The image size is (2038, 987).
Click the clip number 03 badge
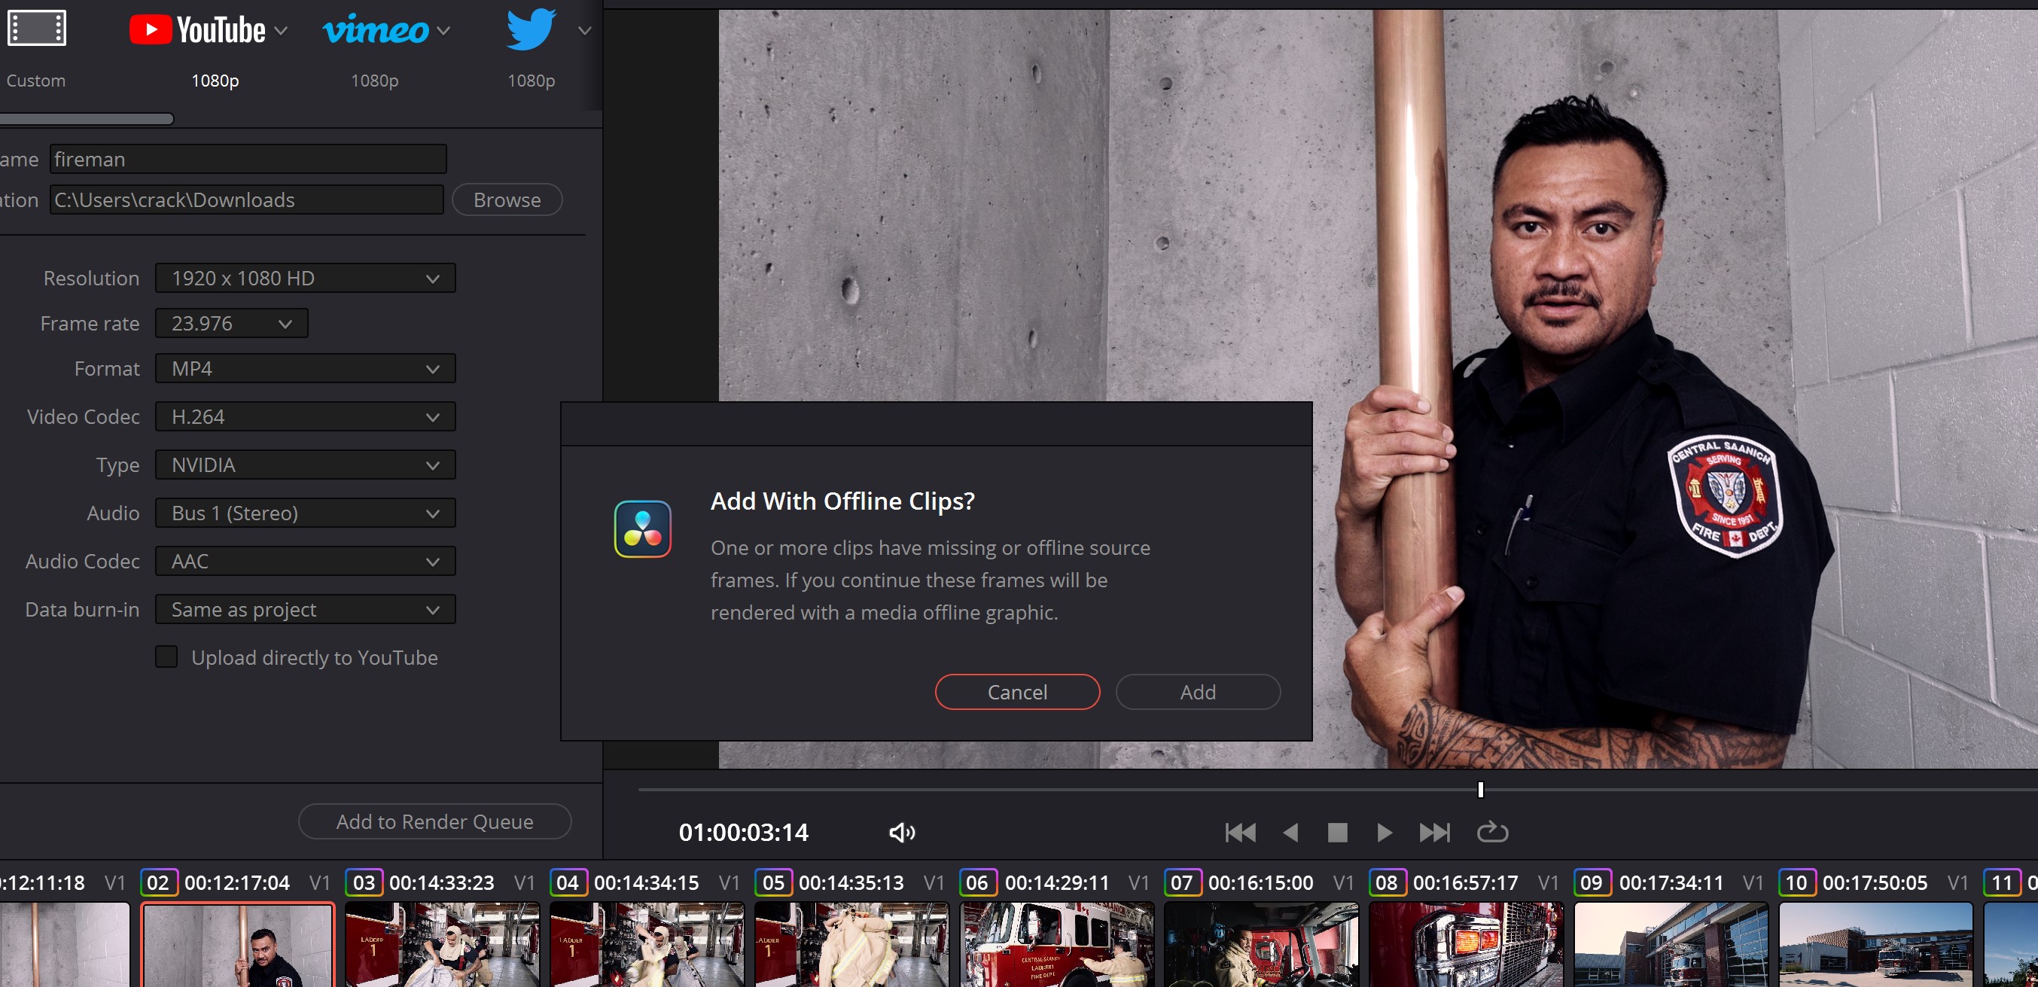tap(364, 882)
